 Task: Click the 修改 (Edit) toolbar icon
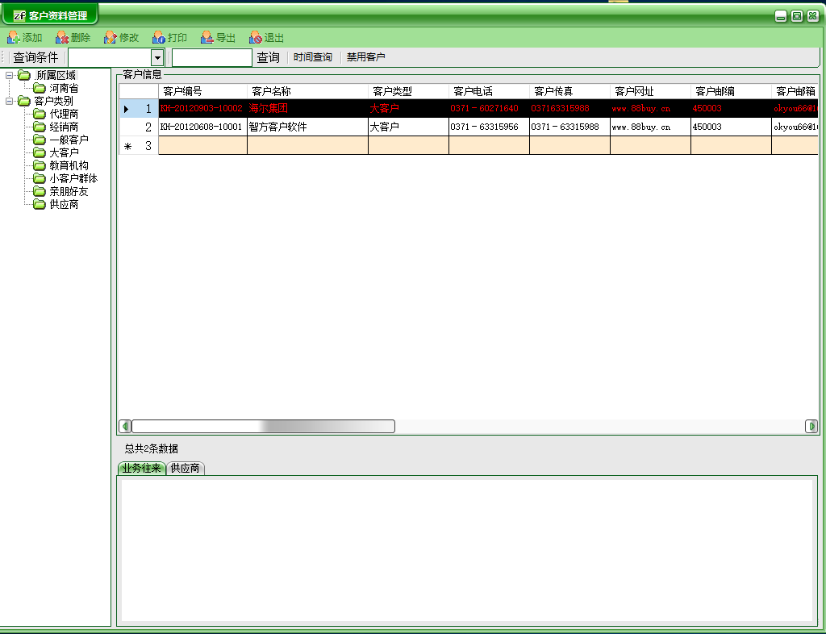(111, 37)
